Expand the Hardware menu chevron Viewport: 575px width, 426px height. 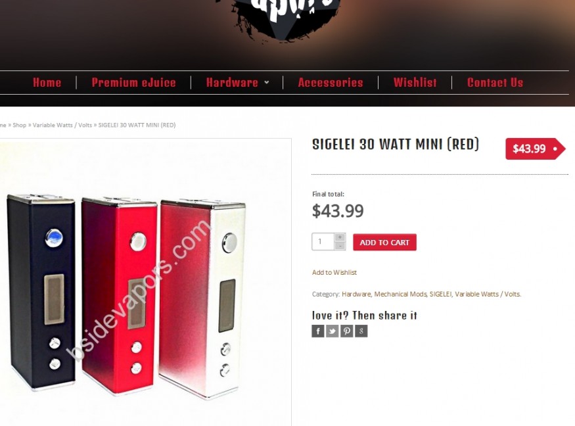267,82
